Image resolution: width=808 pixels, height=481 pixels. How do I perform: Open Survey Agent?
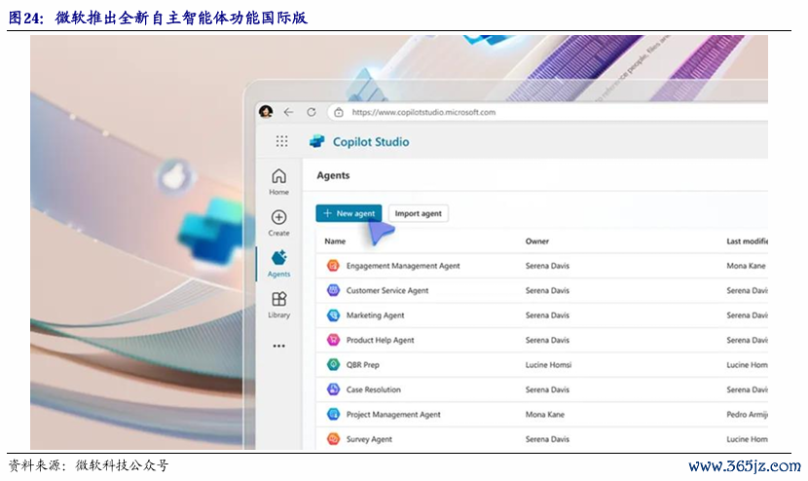(369, 439)
